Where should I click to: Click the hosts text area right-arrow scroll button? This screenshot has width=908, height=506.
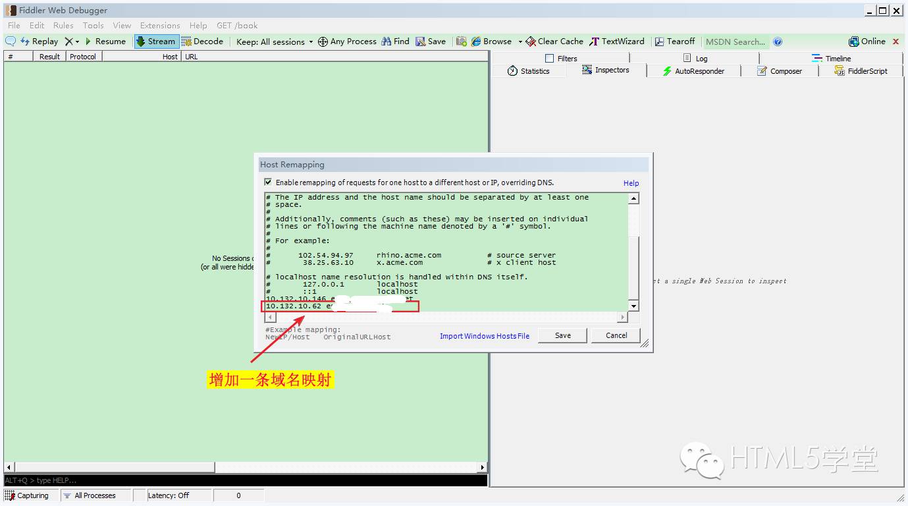point(623,317)
